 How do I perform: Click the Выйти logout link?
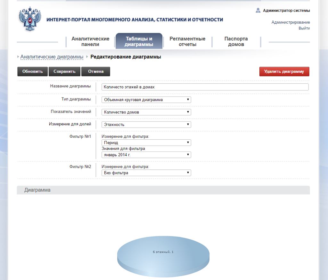click(304, 28)
